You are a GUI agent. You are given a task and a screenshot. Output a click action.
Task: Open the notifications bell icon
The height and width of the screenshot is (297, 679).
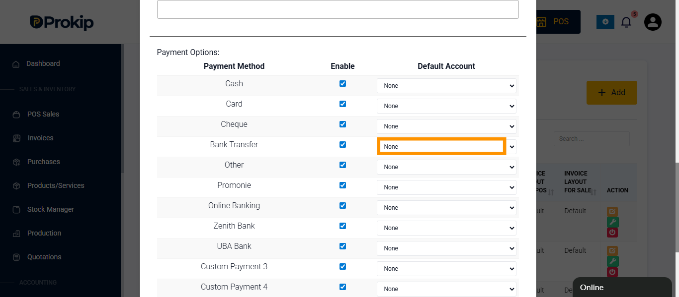click(626, 22)
